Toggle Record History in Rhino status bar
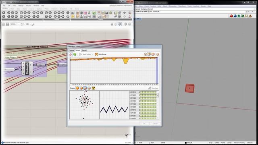This screenshot has height=145, width=258. pyautogui.click(x=239, y=143)
